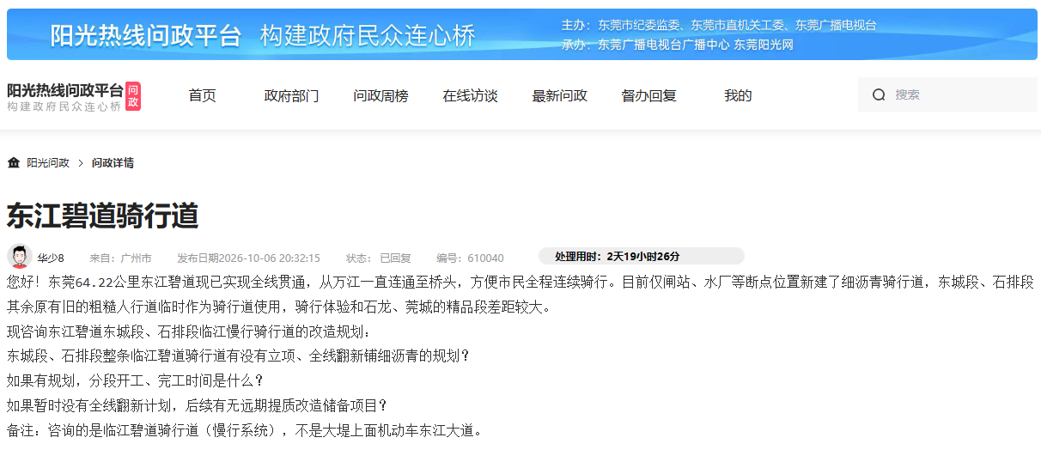Click the 阳光问政 breadcrumb link

pos(48,162)
